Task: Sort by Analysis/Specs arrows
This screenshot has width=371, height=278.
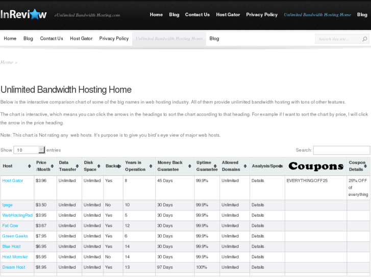Action: pos(281,166)
